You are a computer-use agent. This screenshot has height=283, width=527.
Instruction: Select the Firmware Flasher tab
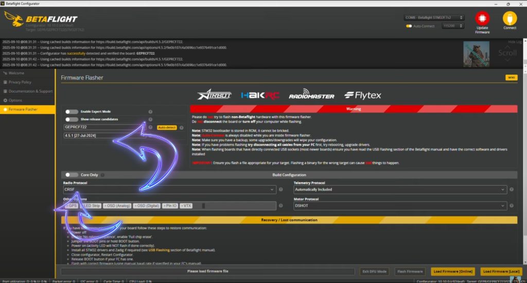(28, 109)
